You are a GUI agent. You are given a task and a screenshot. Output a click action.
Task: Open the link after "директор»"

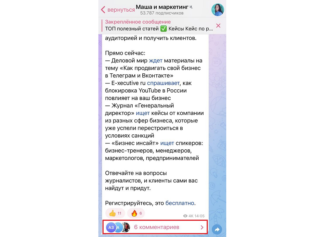tap(143, 113)
